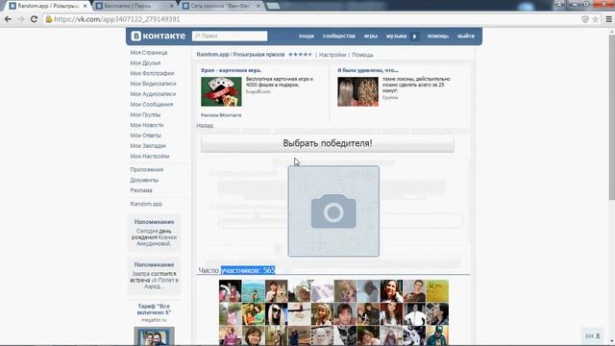Open the 'Все включено S' tariff ad
Viewport: 615px width, 346px height.
coord(154,309)
